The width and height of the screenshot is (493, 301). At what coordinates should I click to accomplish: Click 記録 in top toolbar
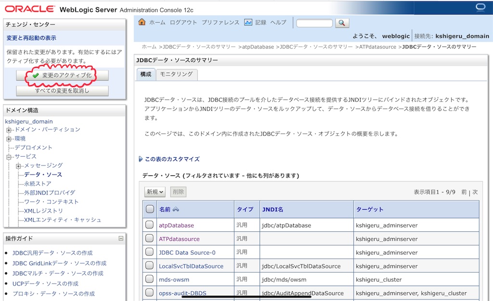point(260,22)
